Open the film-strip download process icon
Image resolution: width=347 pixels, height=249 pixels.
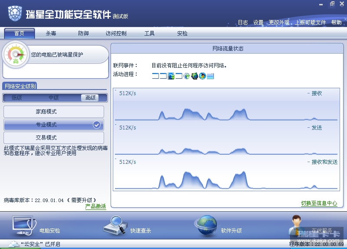tap(171, 76)
